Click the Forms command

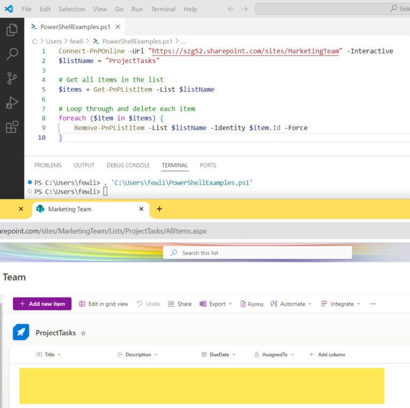click(251, 304)
